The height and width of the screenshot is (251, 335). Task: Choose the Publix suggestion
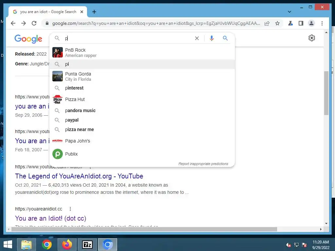point(142,154)
